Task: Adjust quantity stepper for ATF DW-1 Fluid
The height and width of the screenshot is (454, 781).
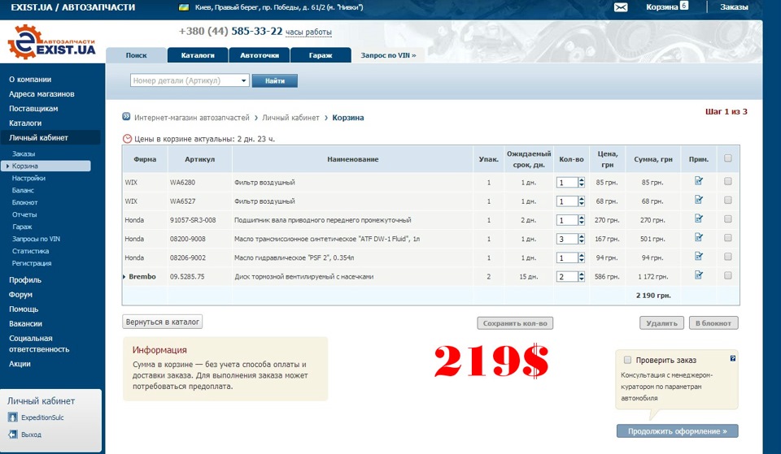Action: pyautogui.click(x=581, y=240)
